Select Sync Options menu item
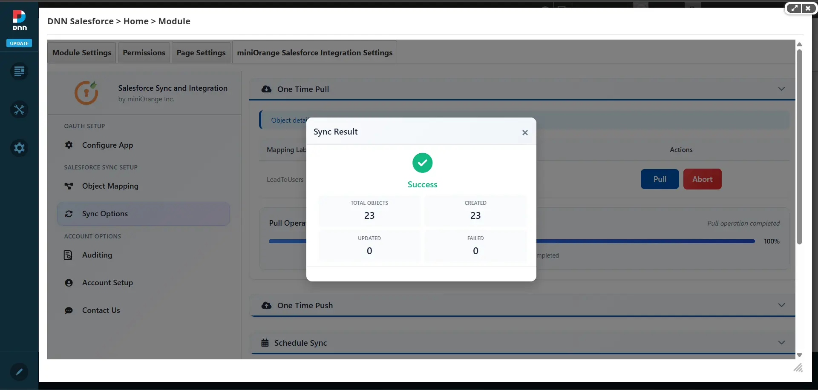818x390 pixels. 144,214
